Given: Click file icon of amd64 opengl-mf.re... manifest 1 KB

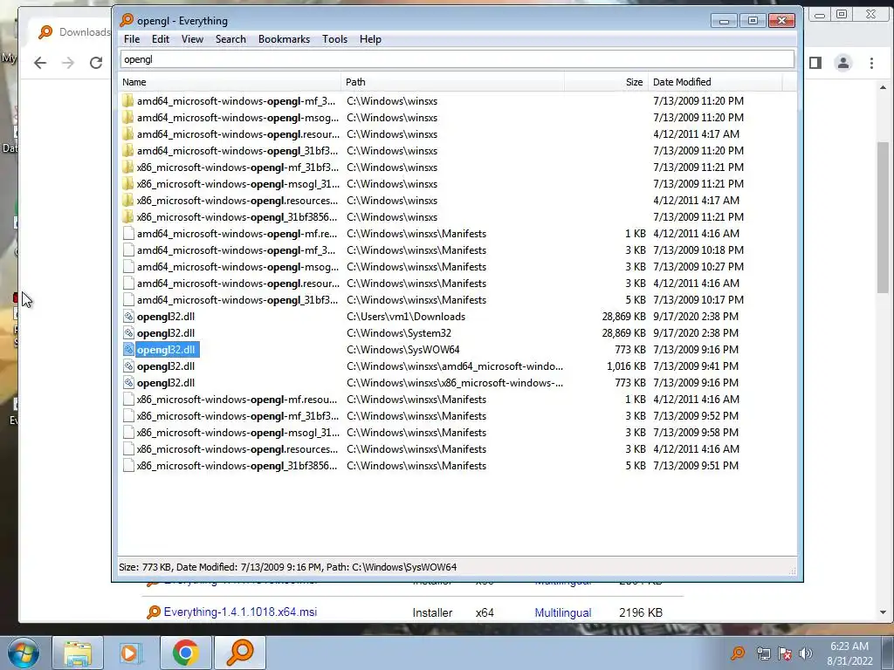Looking at the screenshot, I should [129, 234].
